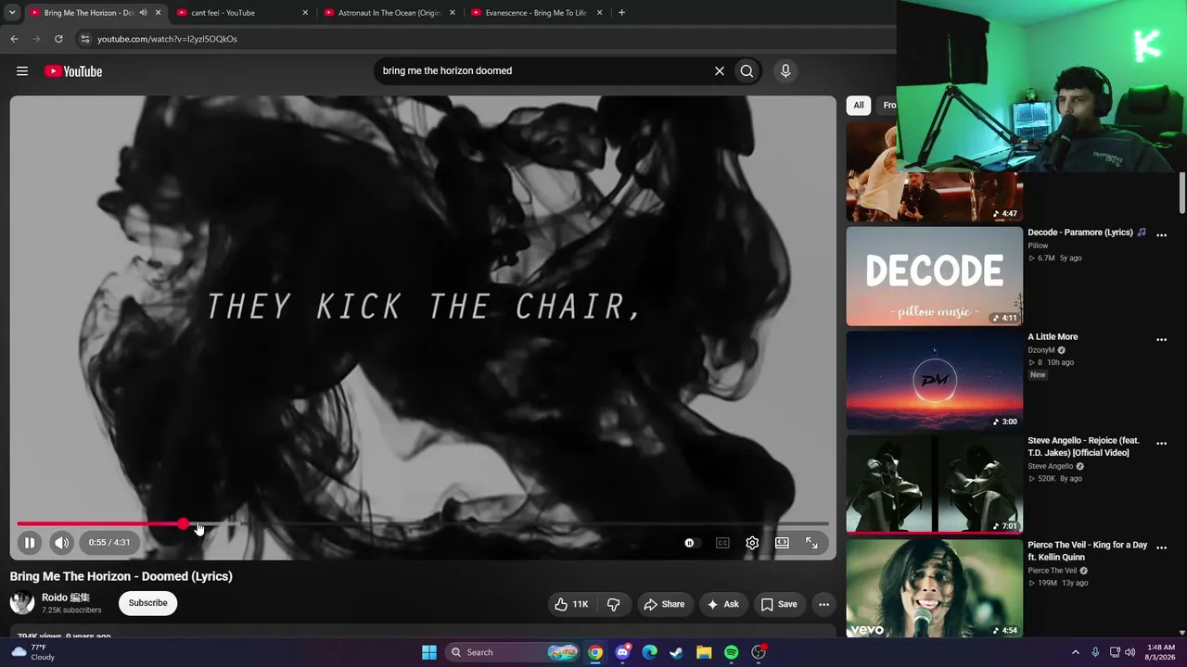Open the Roido channel avatar
This screenshot has height=667, width=1187.
[22, 603]
